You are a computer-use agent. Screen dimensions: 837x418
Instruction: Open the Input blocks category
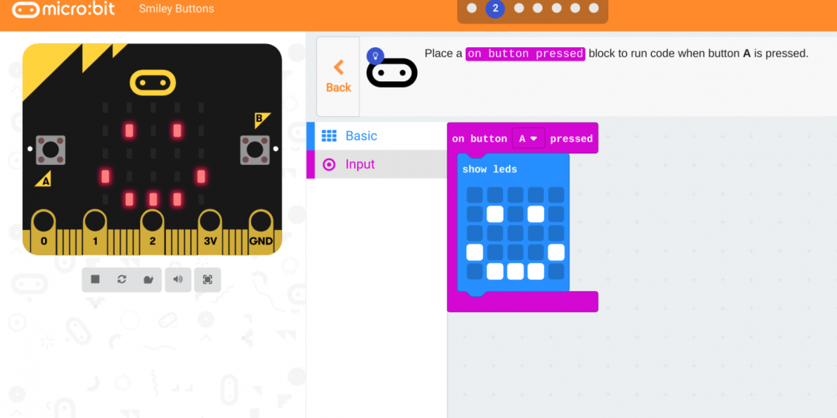377,164
